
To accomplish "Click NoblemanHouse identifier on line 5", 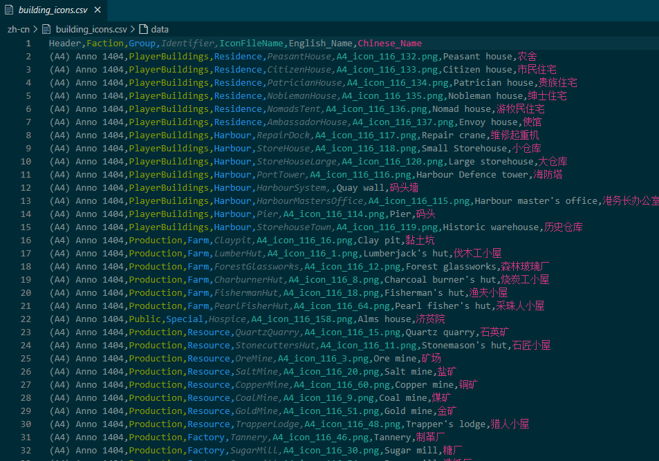I will (301, 96).
